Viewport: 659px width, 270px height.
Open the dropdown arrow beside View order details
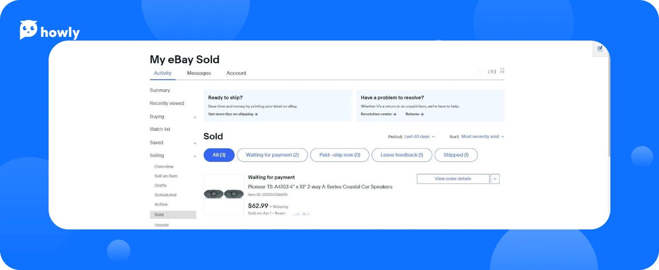(x=495, y=179)
